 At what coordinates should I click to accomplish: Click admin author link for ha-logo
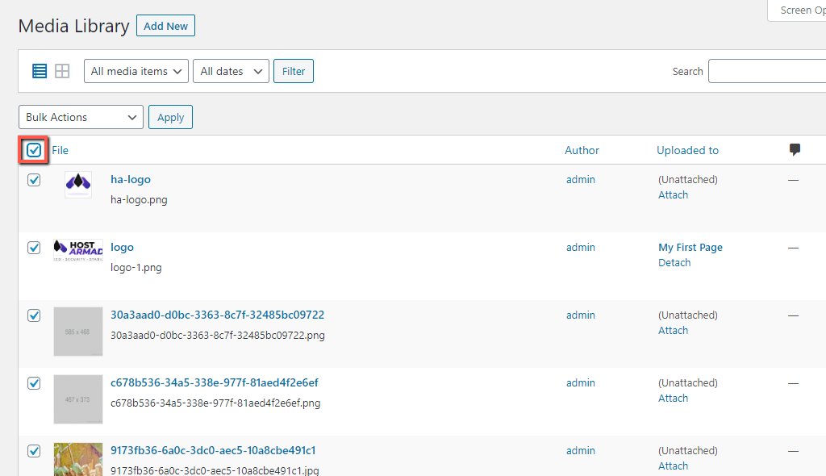pyautogui.click(x=581, y=179)
